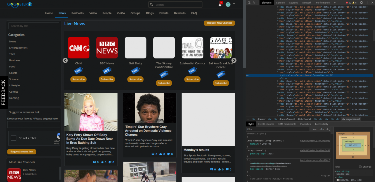Select the Gaming category link
This screenshot has height=182, width=375.
click(x=14, y=98)
